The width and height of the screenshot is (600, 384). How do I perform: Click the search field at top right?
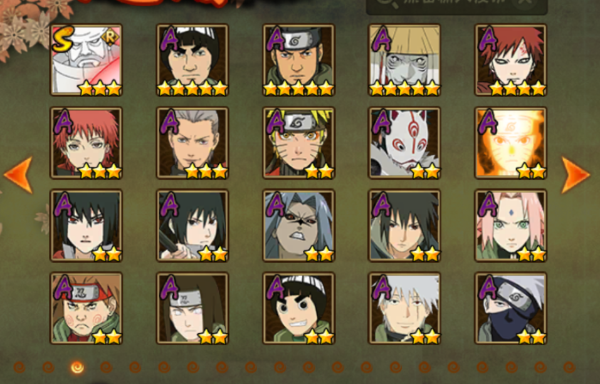[x=457, y=6]
